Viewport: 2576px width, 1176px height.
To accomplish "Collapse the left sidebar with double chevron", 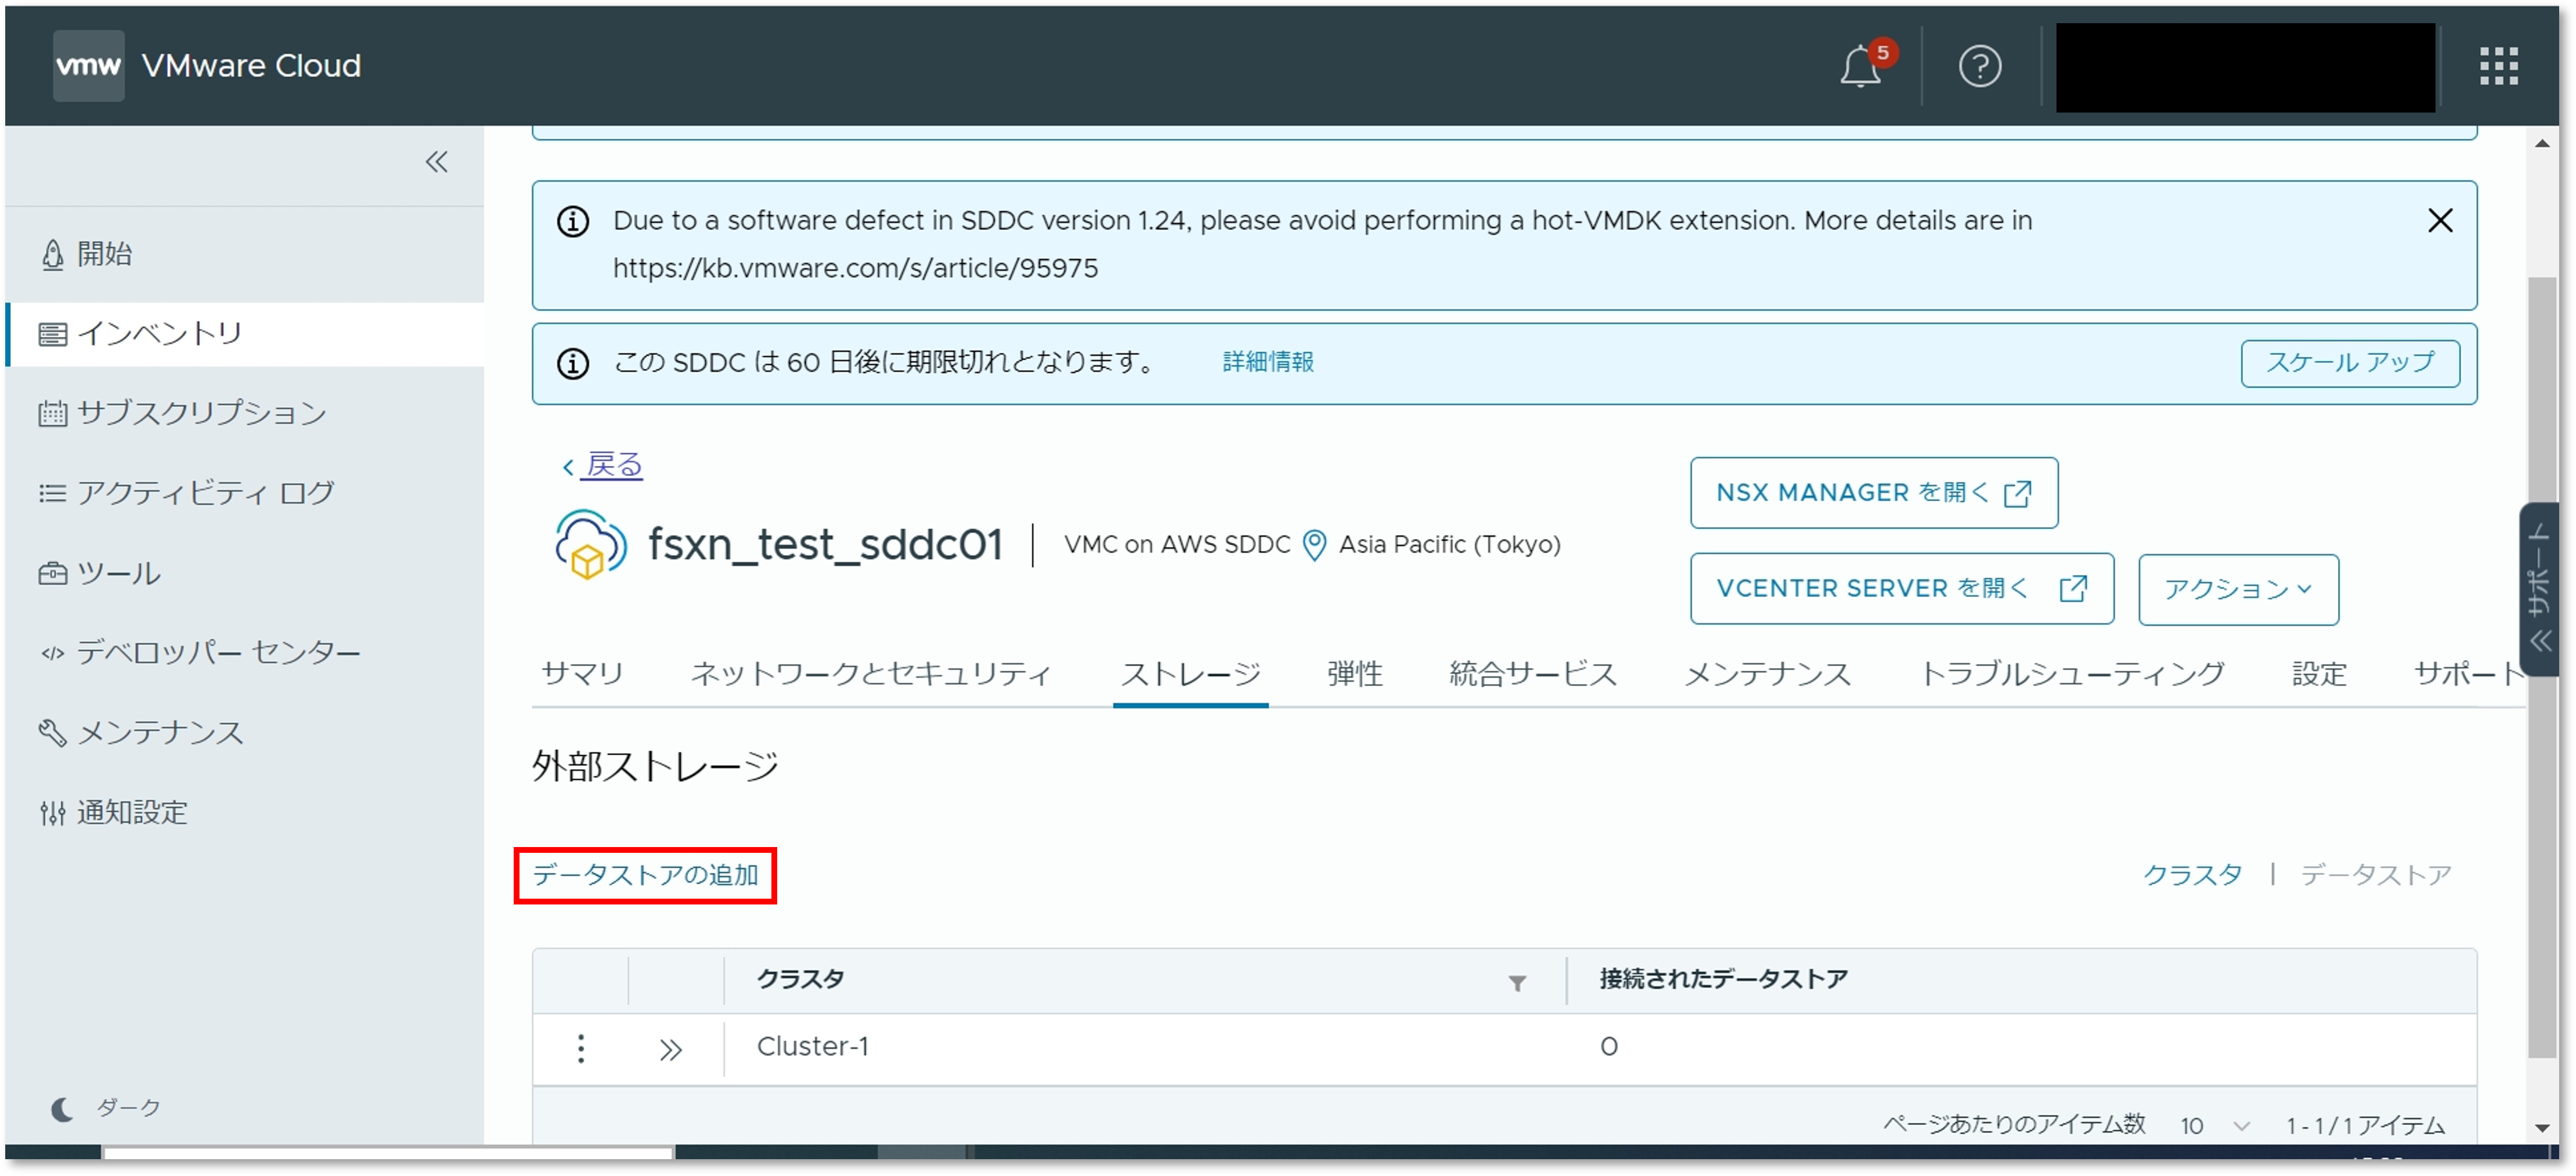I will pos(437,162).
